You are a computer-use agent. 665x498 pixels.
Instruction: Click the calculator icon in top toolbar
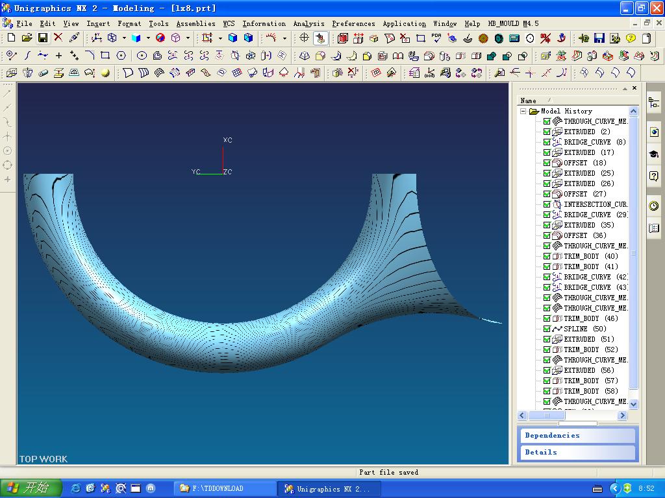tap(514, 38)
